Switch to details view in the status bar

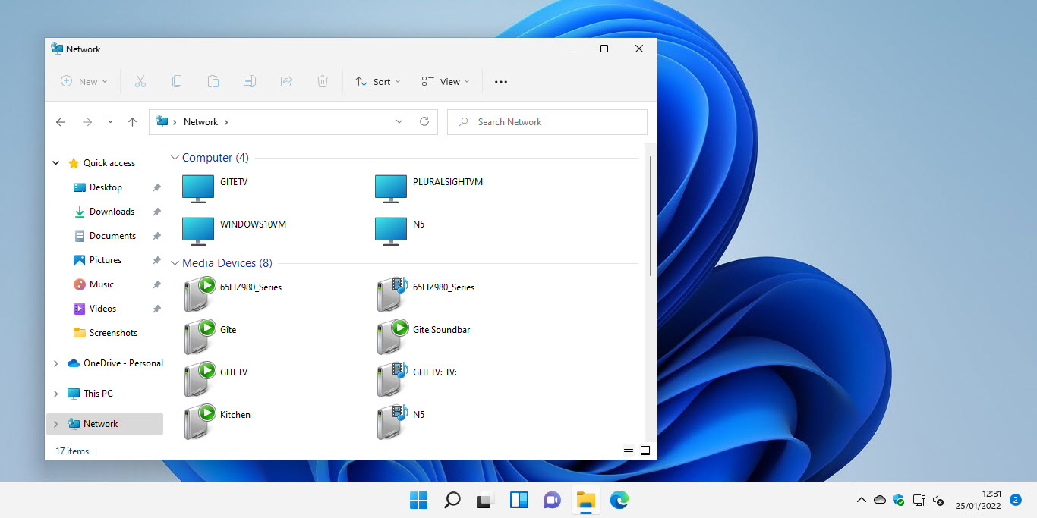click(x=628, y=450)
